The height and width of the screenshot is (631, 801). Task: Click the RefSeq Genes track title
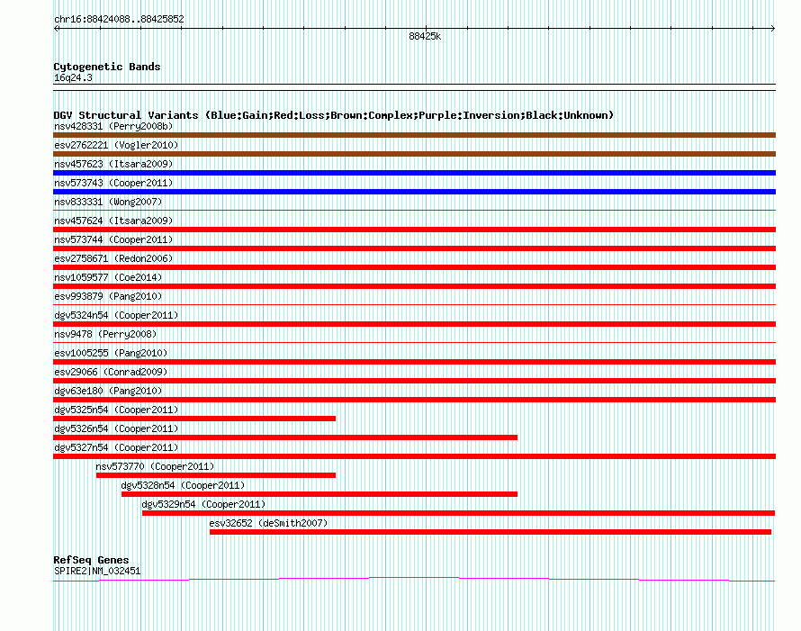(91, 560)
